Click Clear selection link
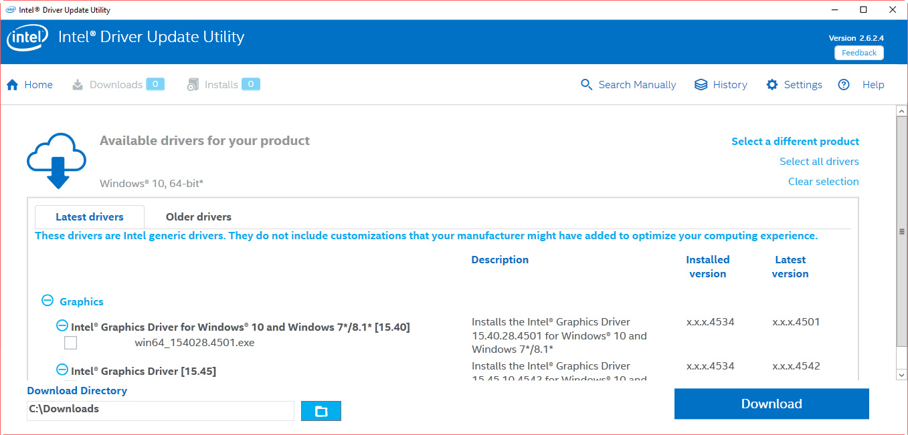 (824, 182)
